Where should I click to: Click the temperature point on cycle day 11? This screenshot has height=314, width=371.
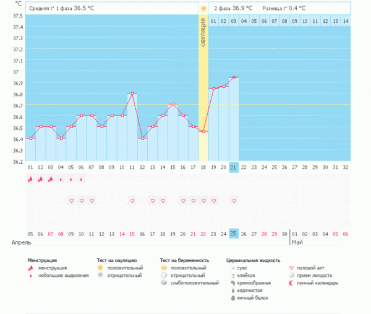pos(132,94)
